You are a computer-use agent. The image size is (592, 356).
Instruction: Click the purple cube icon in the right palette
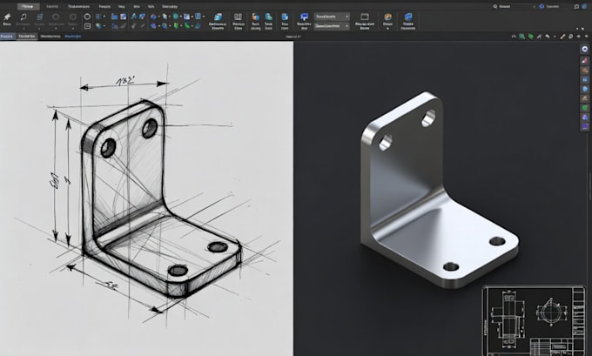pyautogui.click(x=585, y=118)
